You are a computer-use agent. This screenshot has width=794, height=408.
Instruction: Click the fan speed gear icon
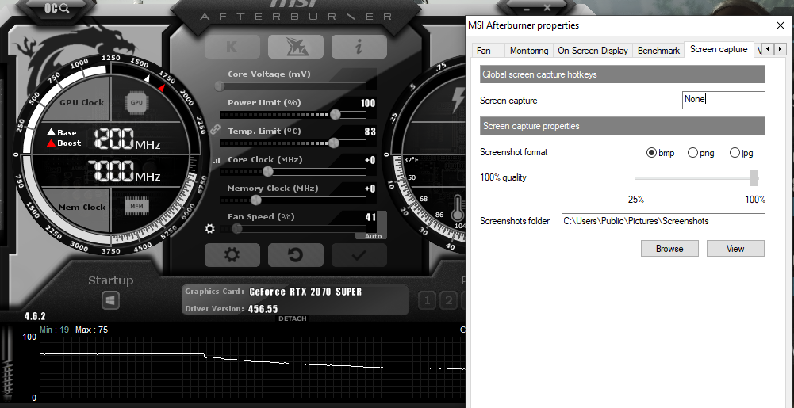coord(209,228)
